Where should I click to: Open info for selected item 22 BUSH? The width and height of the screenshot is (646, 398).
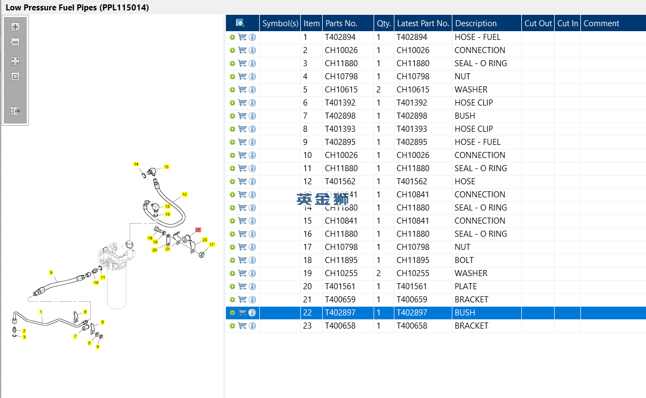(252, 313)
